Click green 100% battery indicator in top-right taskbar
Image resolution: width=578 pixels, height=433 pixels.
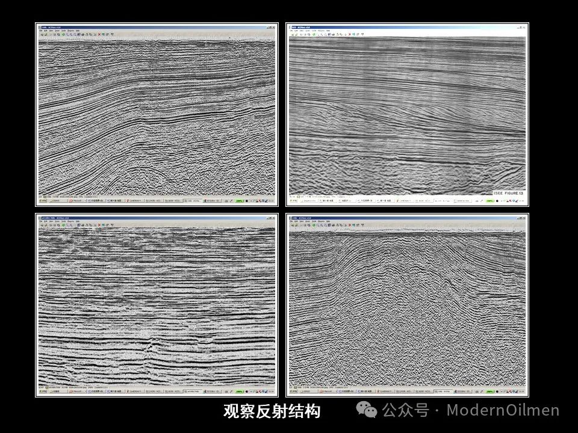pos(489,201)
